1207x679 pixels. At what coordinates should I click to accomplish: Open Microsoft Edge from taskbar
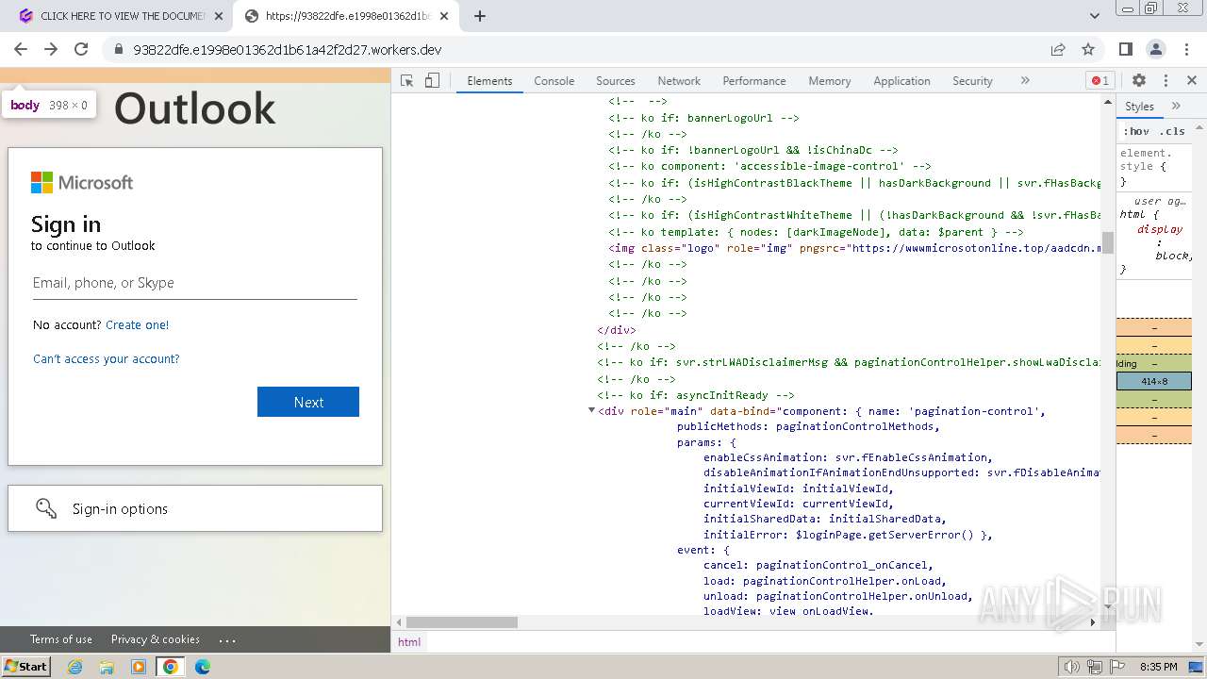(x=203, y=667)
